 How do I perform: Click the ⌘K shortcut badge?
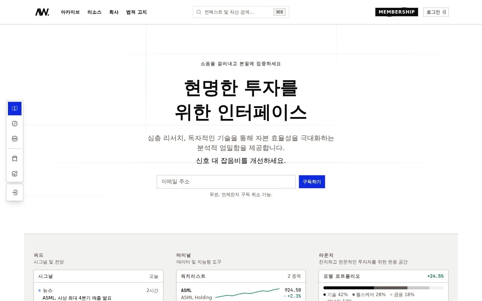point(279,12)
